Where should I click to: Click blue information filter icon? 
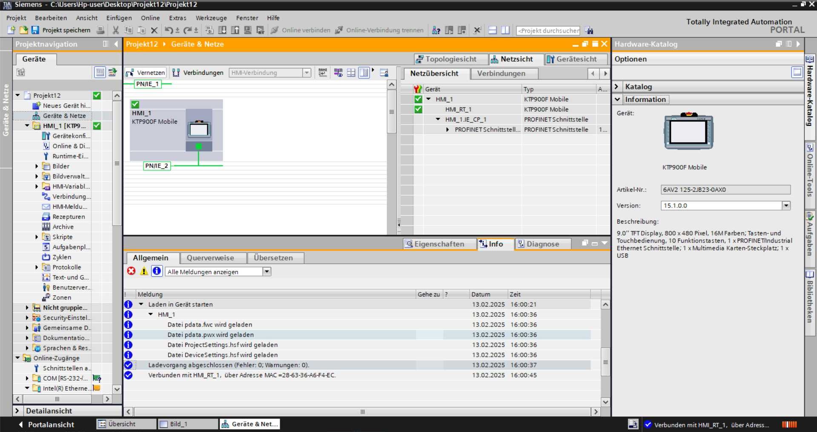click(x=157, y=271)
